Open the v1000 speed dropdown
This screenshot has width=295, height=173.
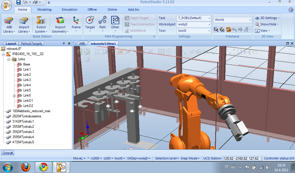coord(96,159)
